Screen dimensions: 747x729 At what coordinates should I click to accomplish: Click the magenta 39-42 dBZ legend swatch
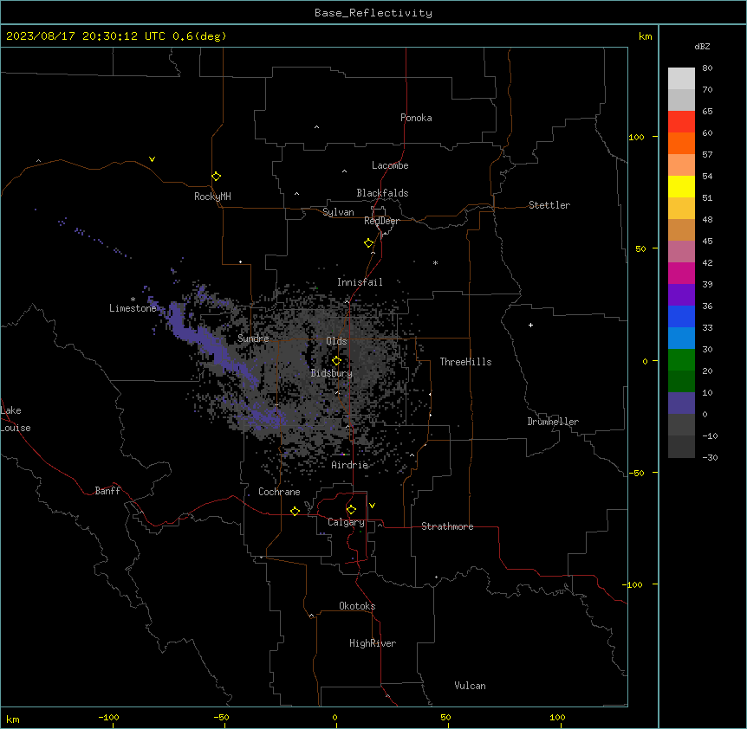pyautogui.click(x=681, y=273)
